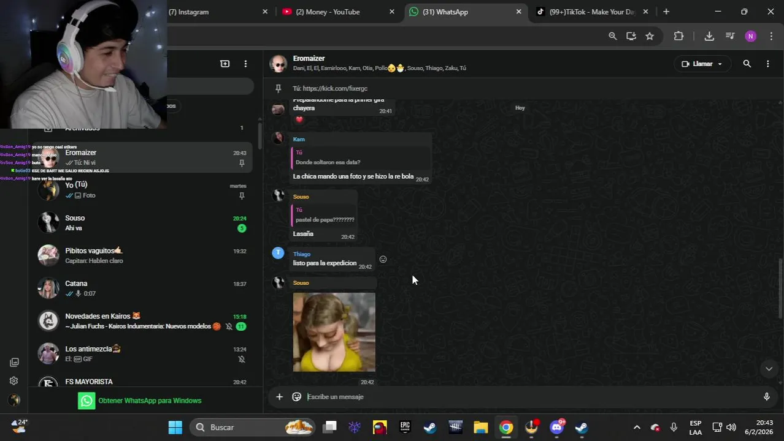Open your profile avatar in sidebar

(14, 400)
